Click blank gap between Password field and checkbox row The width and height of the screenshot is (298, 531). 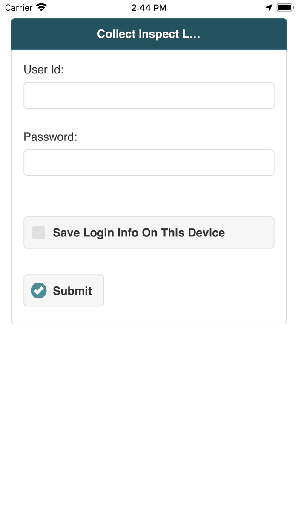point(149,196)
